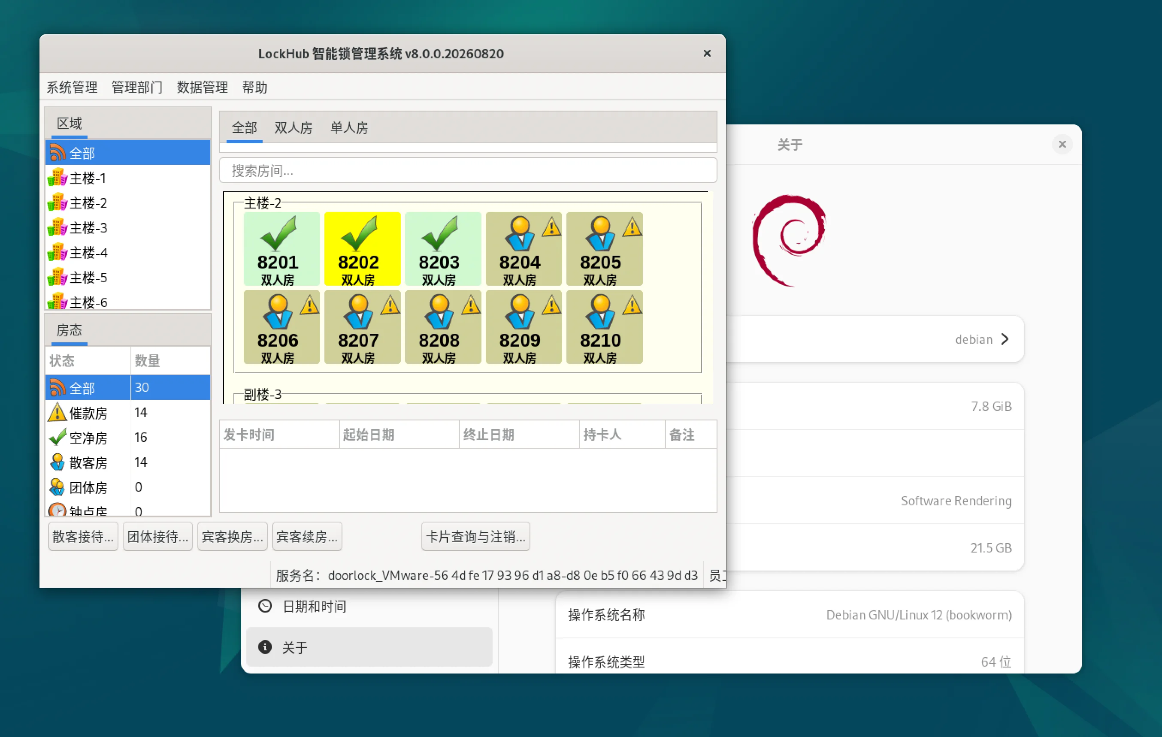
Task: Click the 主楼-1 building icon
Action: (x=57, y=178)
